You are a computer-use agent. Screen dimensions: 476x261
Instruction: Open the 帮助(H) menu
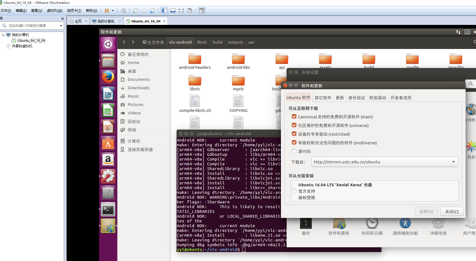click(x=91, y=11)
